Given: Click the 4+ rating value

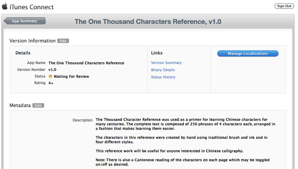Looking at the screenshot, I should tap(51, 83).
